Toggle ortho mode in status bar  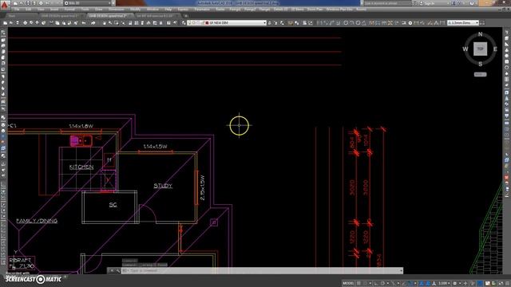[376, 284]
